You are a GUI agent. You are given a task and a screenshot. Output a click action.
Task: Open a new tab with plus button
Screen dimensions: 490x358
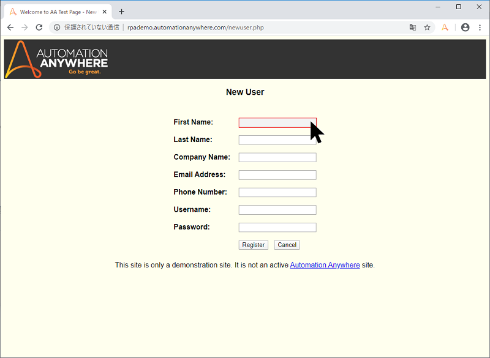(x=121, y=12)
